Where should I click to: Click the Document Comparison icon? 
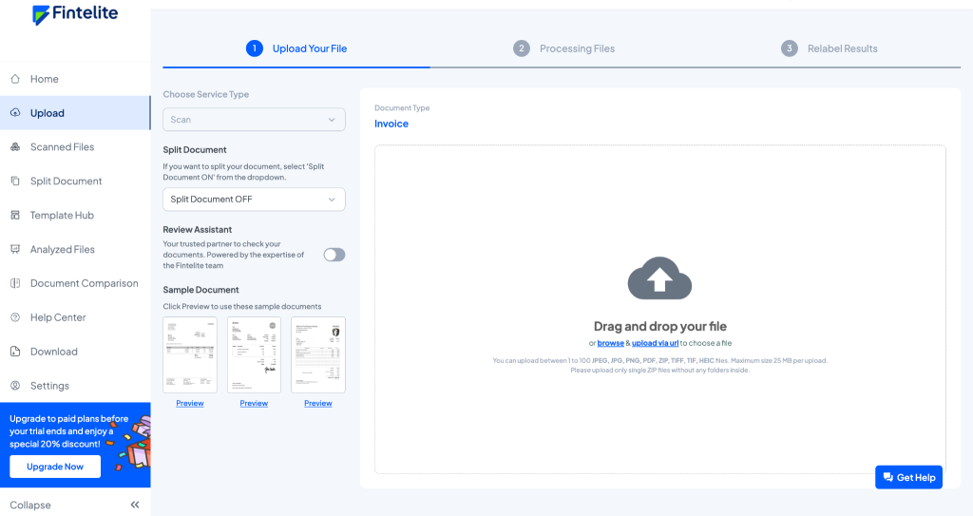(15, 283)
